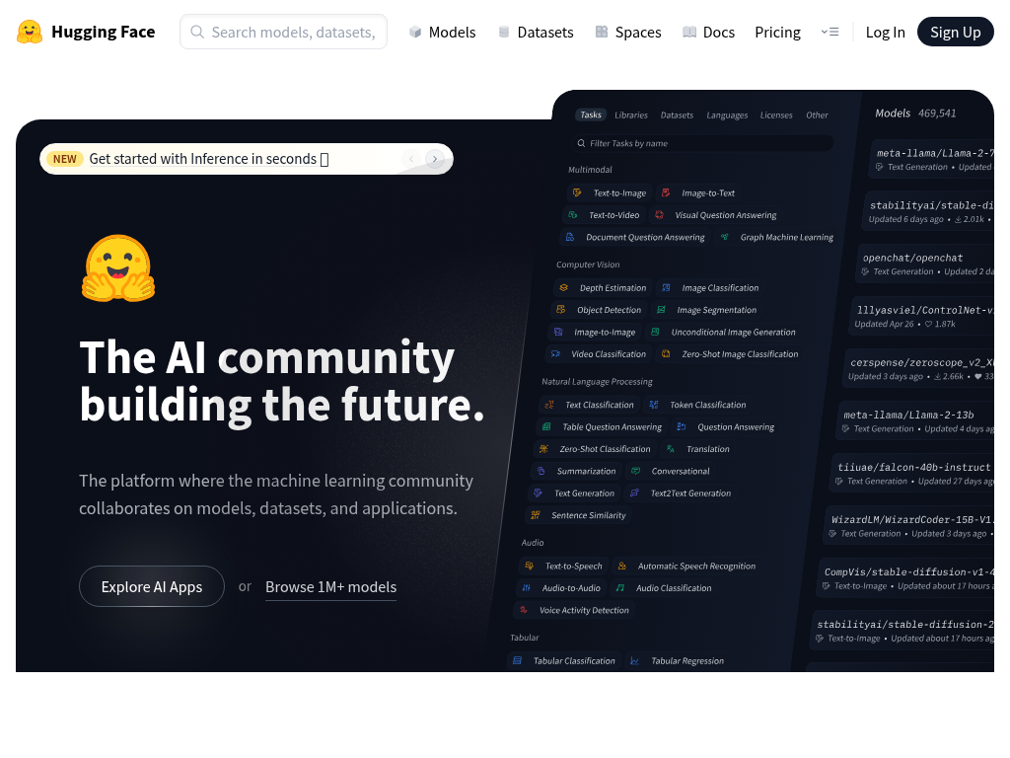Open the cerspense/zeroscope_v2 model card
The width and height of the screenshot is (1010, 758).
[920, 369]
